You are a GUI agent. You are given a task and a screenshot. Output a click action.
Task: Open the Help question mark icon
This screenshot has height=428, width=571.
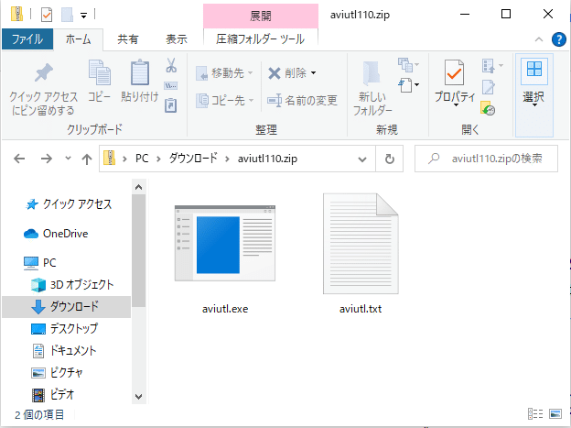pos(558,39)
